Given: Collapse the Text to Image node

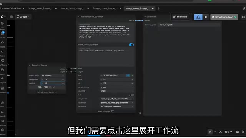Looking at the screenshot, I should [x=78, y=17].
